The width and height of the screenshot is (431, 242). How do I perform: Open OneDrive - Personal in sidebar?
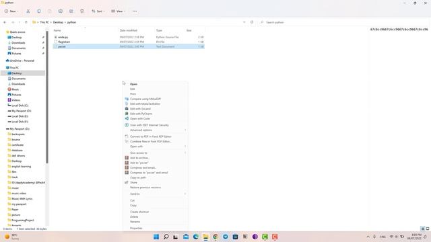point(20,61)
